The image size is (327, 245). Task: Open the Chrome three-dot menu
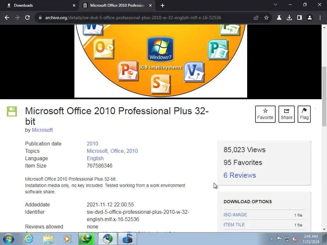tap(320, 18)
